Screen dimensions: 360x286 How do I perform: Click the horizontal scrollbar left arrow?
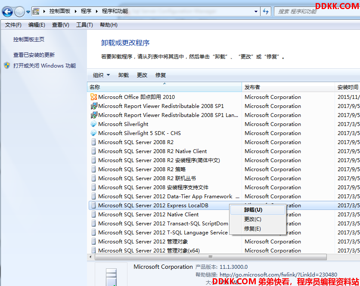90,257
